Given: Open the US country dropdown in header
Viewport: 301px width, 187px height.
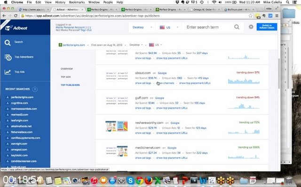Looking at the screenshot, I should pyautogui.click(x=169, y=27).
